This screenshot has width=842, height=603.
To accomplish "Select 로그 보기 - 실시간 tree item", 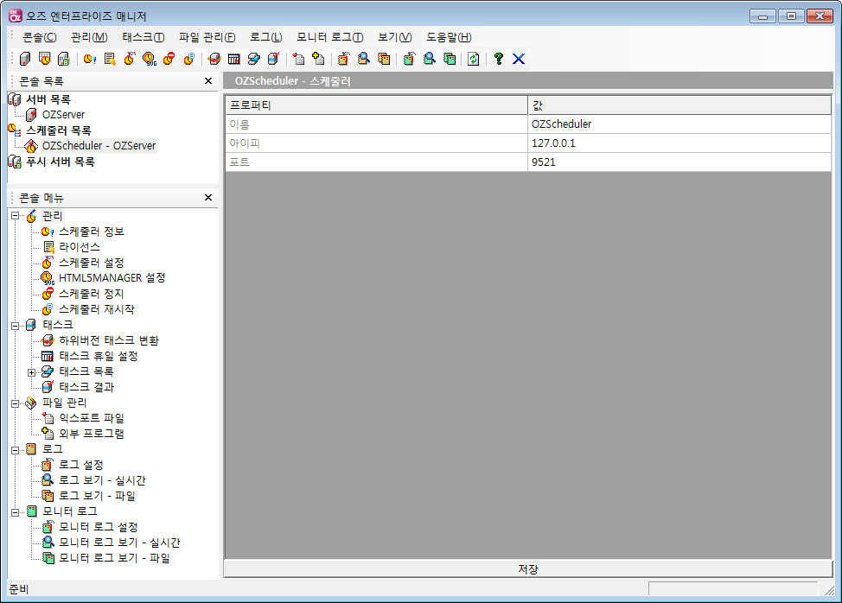I will [102, 480].
